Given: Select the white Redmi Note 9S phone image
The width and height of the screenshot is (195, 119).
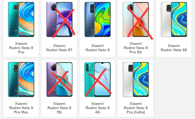Looking at the screenshot, I should (x=174, y=19).
